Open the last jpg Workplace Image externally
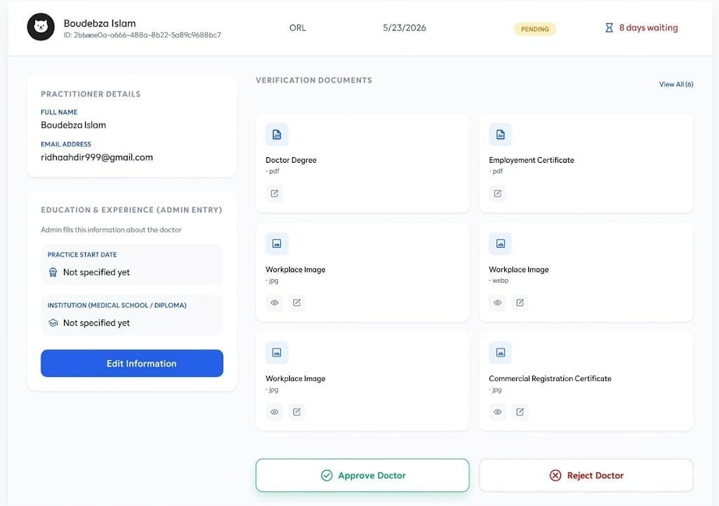 [297, 411]
